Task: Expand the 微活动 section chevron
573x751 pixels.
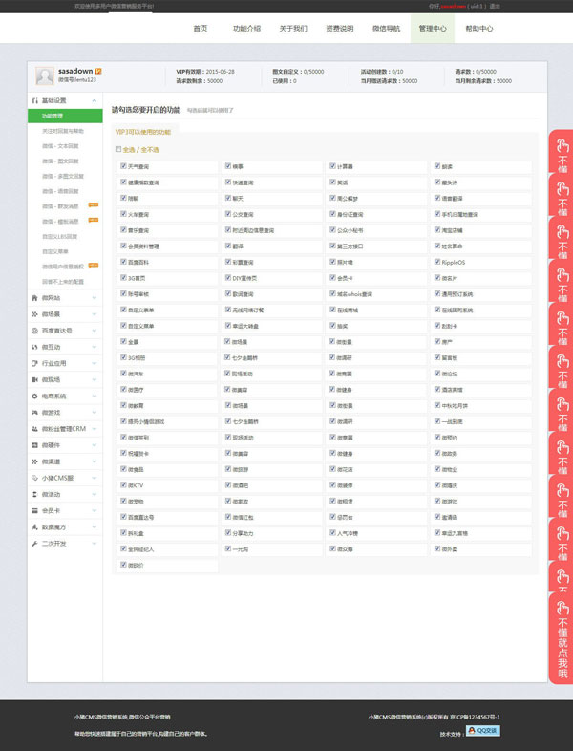Action: coord(95,494)
